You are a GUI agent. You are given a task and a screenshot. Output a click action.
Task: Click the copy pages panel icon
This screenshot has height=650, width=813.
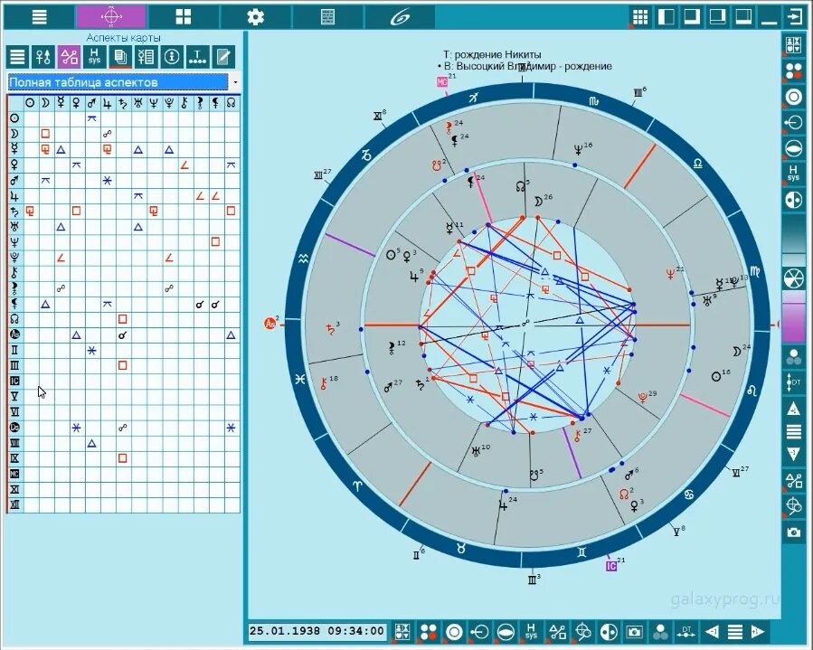(120, 56)
